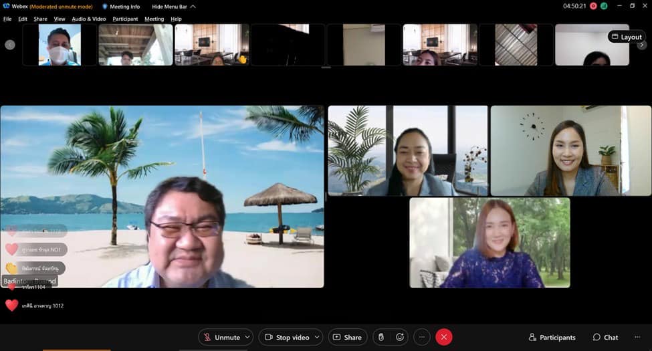This screenshot has width=652, height=351.
Task: Unmute the microphone
Action: [x=221, y=338]
